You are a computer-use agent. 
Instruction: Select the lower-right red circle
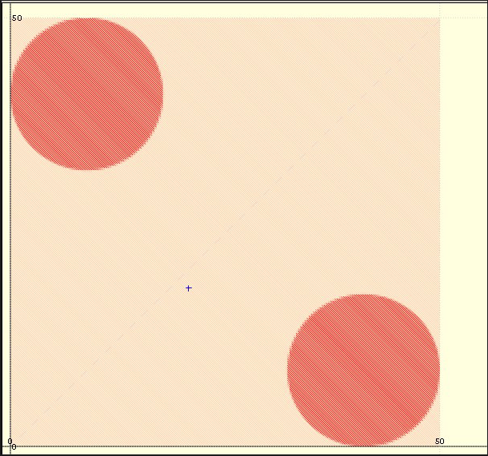pyautogui.click(x=363, y=370)
